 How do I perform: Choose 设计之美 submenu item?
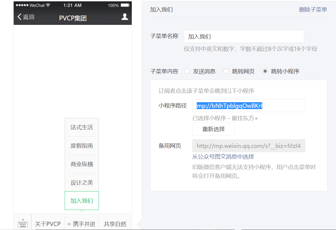pyautogui.click(x=82, y=183)
